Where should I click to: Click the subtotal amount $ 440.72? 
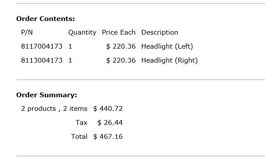tap(108, 109)
